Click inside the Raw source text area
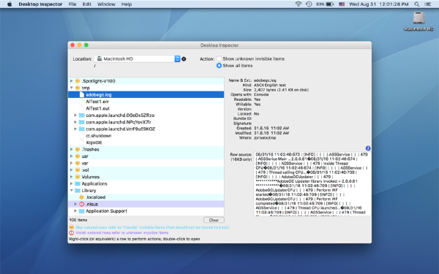The height and width of the screenshot is (274, 439). pyautogui.click(x=312, y=183)
